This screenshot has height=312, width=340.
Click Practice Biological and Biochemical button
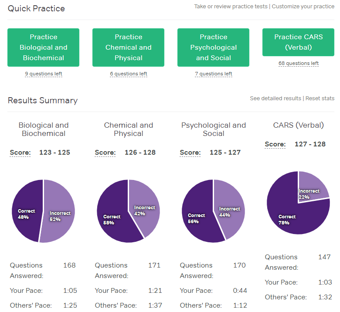(43, 47)
